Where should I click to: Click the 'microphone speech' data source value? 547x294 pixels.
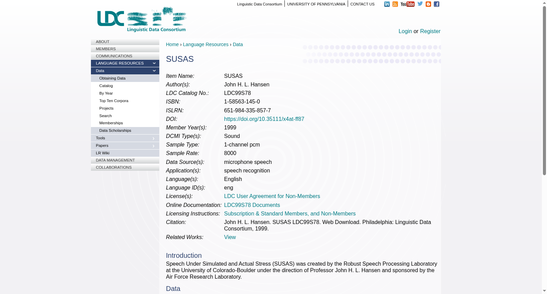click(248, 162)
